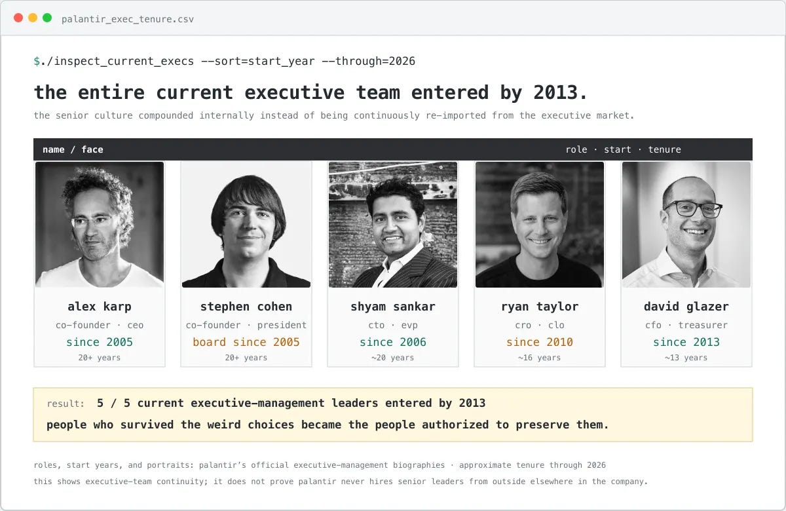Click the inspect_current_execs command line
Viewport: 786px width, 511px height.
click(225, 61)
